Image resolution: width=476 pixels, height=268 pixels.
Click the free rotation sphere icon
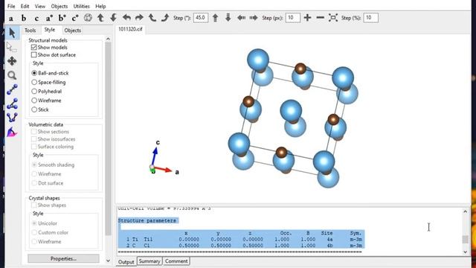coord(88,18)
